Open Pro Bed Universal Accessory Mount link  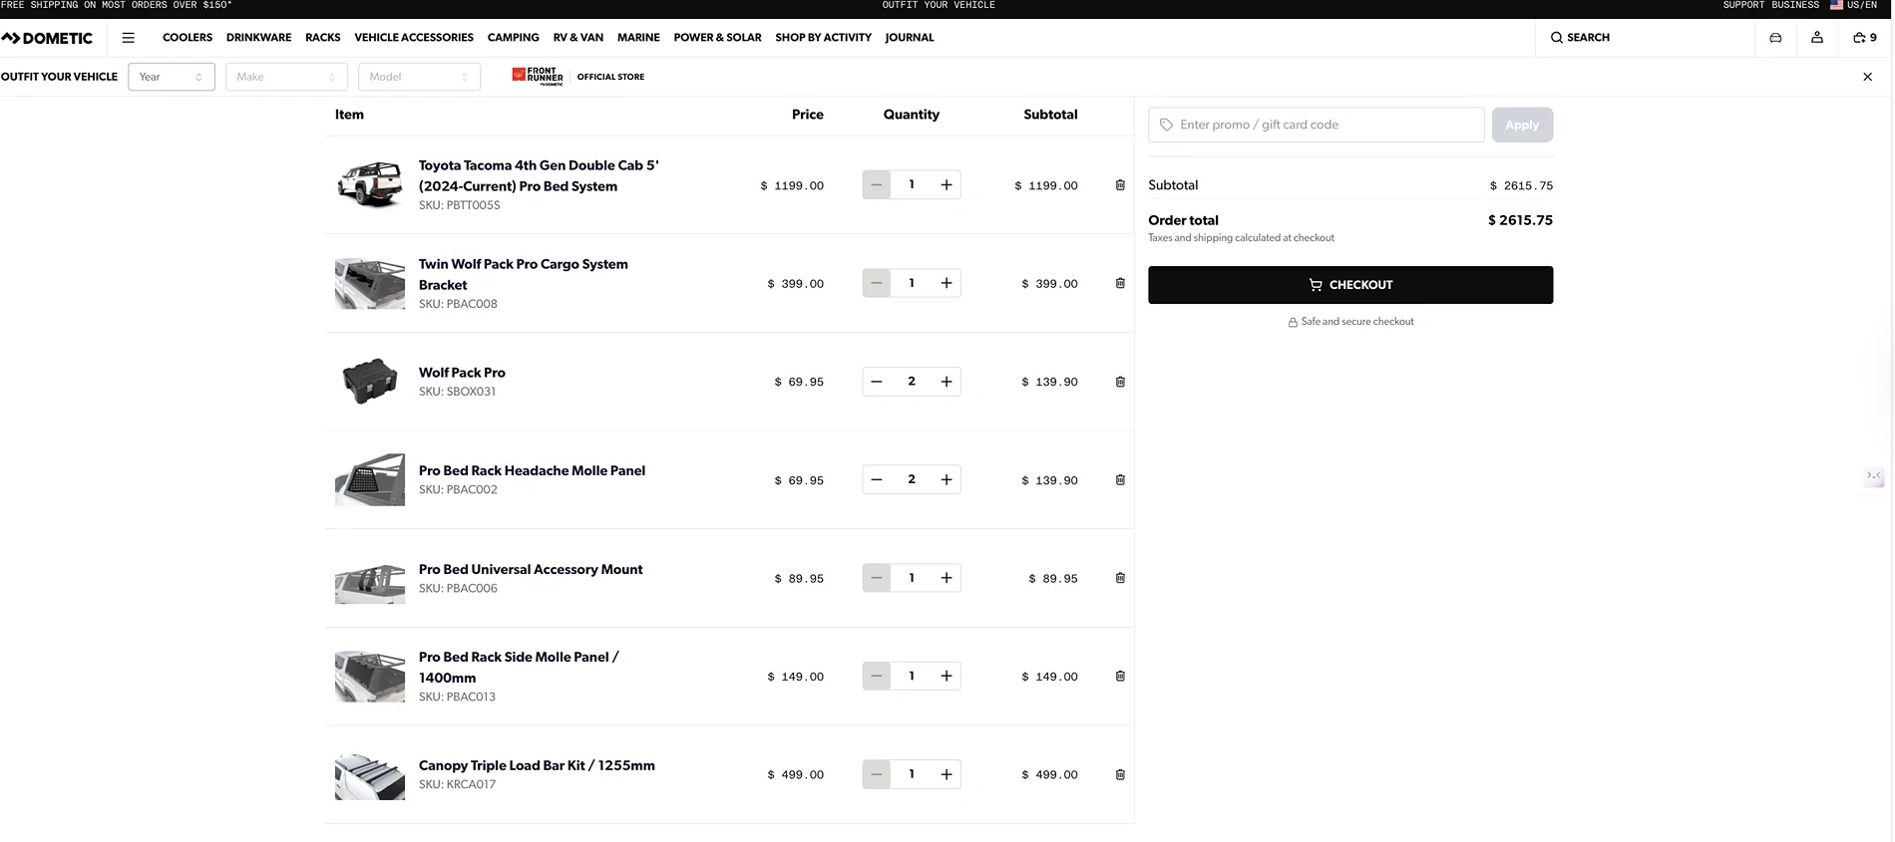pos(531,569)
